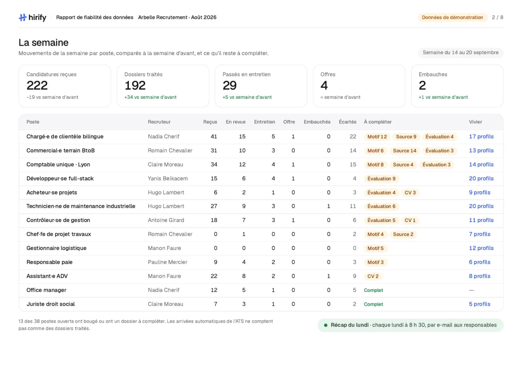The width and height of the screenshot is (522, 369).
Task: Click the CV 1 tag
Action: 410,221
